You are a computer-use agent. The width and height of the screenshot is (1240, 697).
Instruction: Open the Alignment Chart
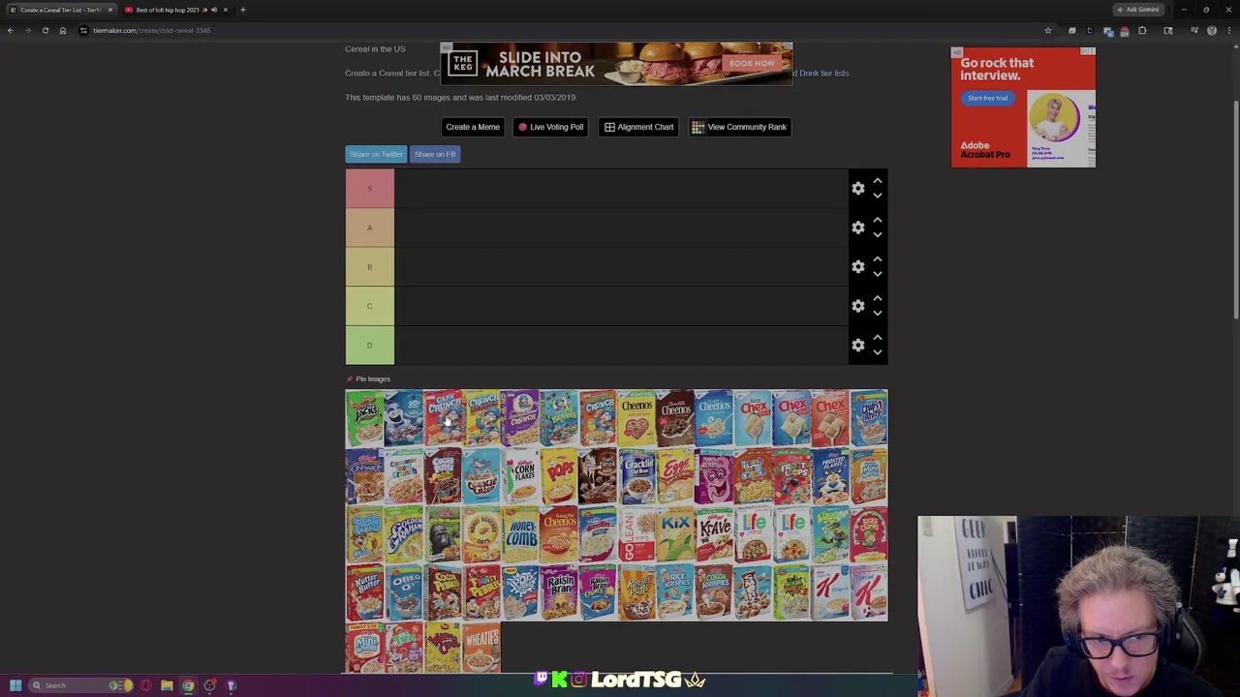[x=638, y=127]
